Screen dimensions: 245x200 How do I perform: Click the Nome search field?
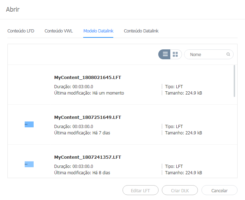point(207,54)
